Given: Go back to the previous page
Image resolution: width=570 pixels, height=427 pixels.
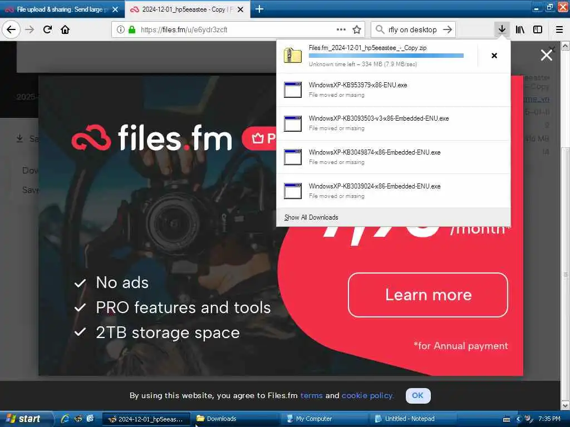Looking at the screenshot, I should [x=11, y=29].
